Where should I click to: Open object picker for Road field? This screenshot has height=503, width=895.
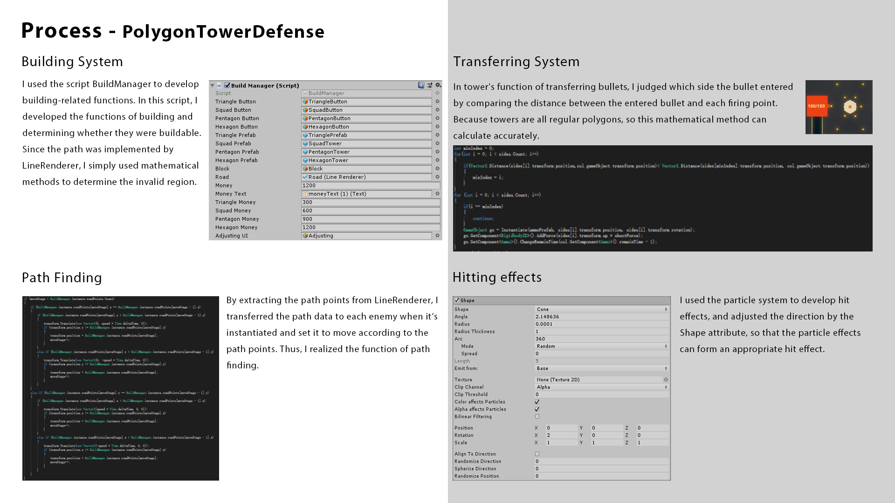click(437, 177)
